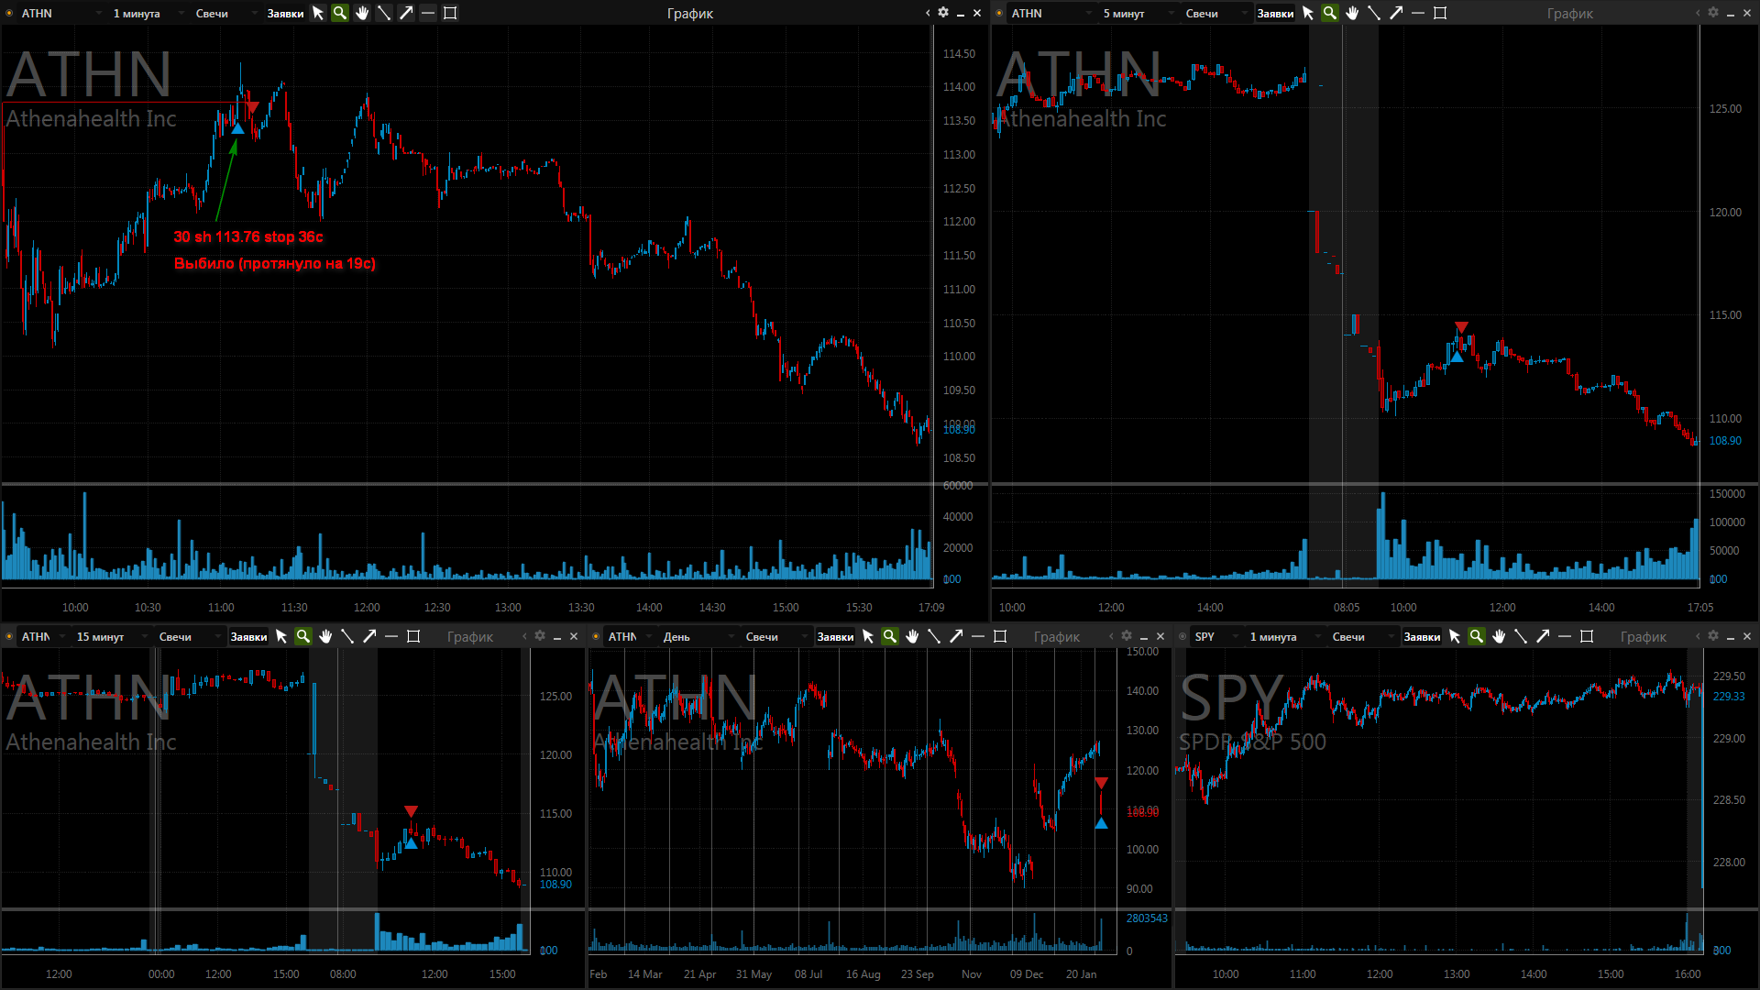Collapse 5 минут chart toolbar with chevron

(x=1698, y=13)
